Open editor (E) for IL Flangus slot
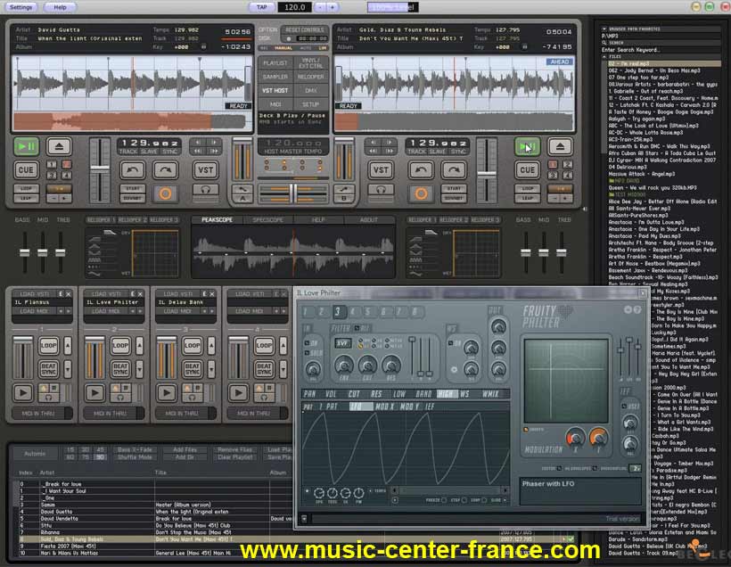The height and width of the screenshot is (567, 731). [61, 294]
